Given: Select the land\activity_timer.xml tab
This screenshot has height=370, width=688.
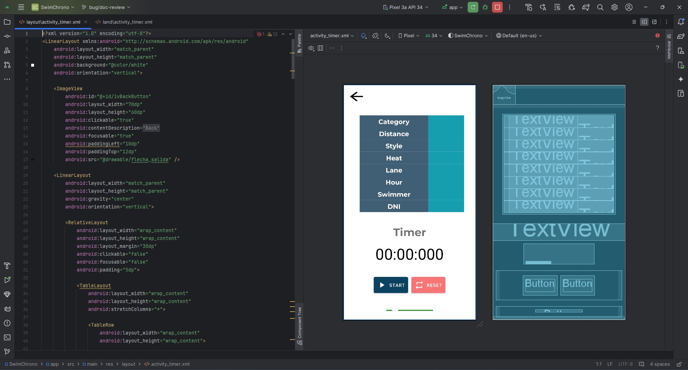Looking at the screenshot, I should pyautogui.click(x=124, y=22).
